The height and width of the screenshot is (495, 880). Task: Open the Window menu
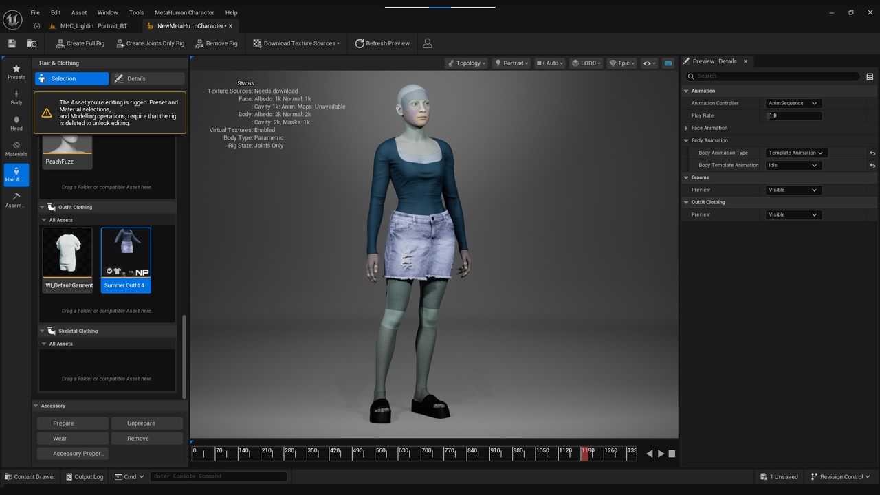coord(108,12)
